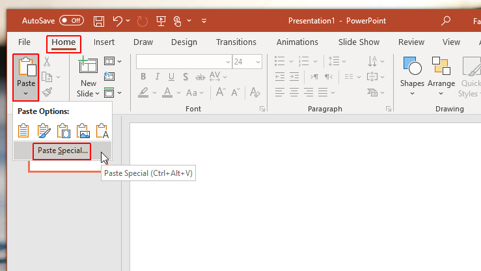Cut selection with scissors icon
Viewport: 481px width, 271px height.
47,61
